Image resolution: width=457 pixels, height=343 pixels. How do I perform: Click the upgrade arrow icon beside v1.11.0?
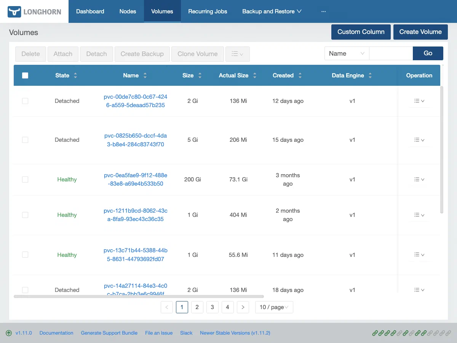(9, 333)
